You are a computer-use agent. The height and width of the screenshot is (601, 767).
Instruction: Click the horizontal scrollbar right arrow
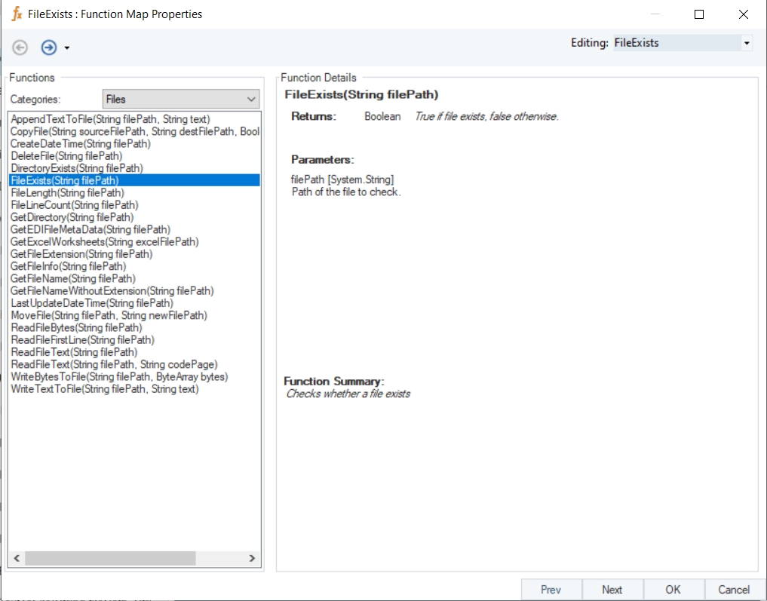pos(253,559)
